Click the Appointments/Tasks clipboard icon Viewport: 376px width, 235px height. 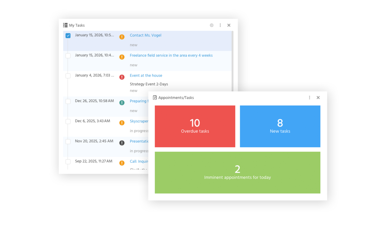[155, 98]
